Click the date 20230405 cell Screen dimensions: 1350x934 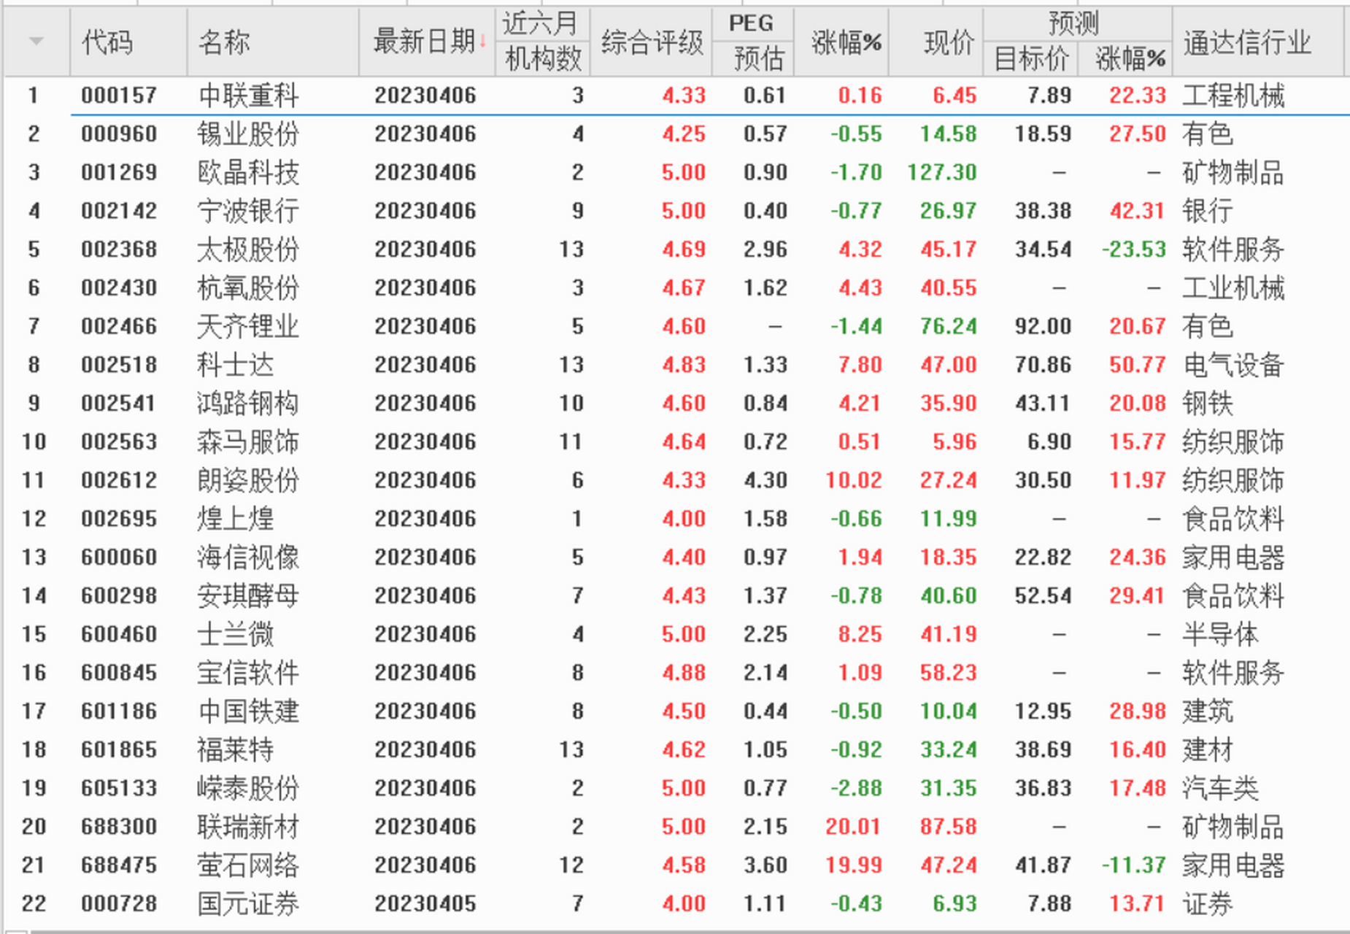tap(425, 904)
